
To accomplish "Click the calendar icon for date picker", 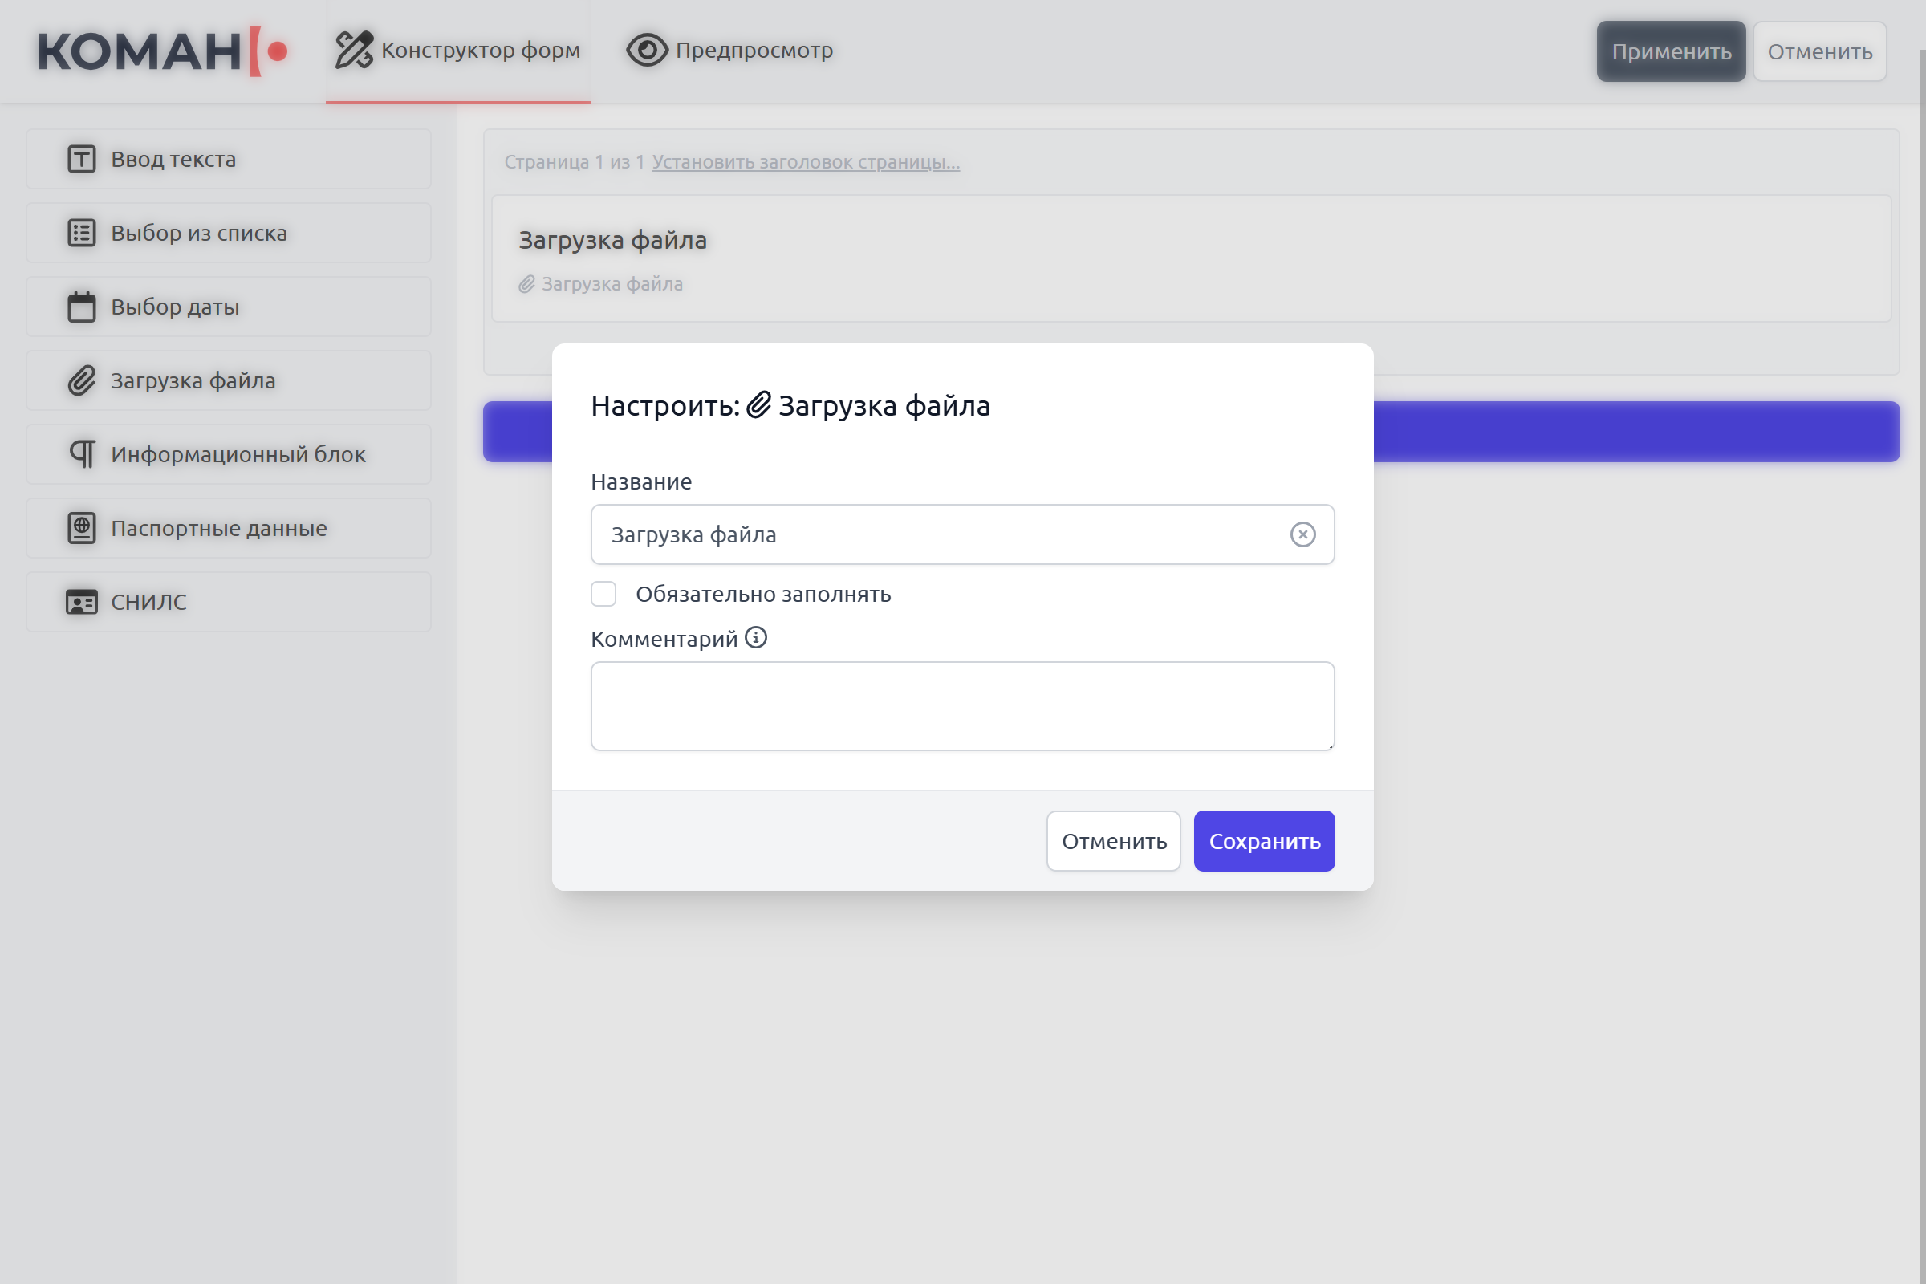I will [x=81, y=307].
